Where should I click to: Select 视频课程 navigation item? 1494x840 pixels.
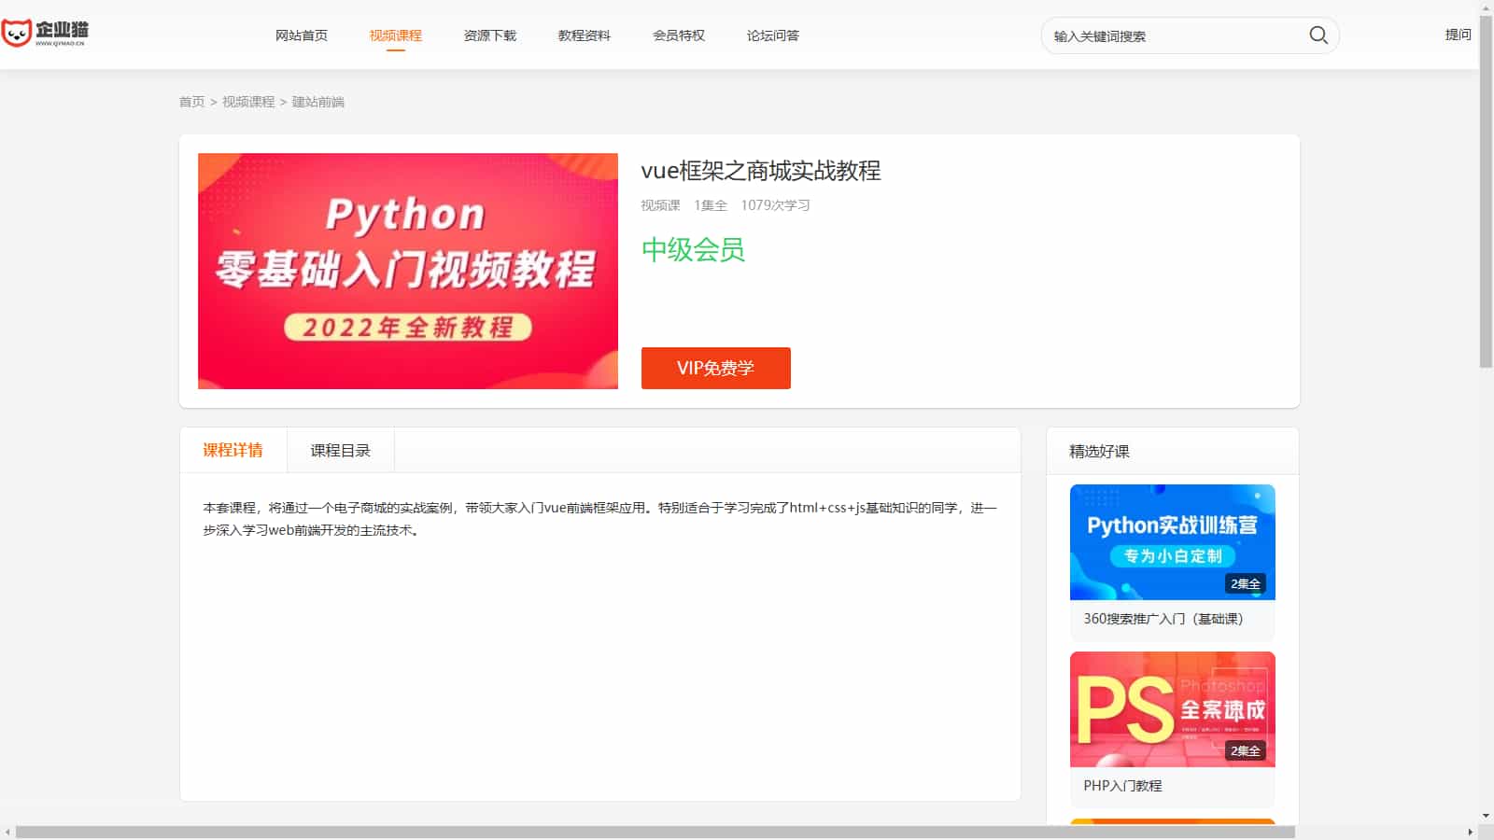(395, 35)
